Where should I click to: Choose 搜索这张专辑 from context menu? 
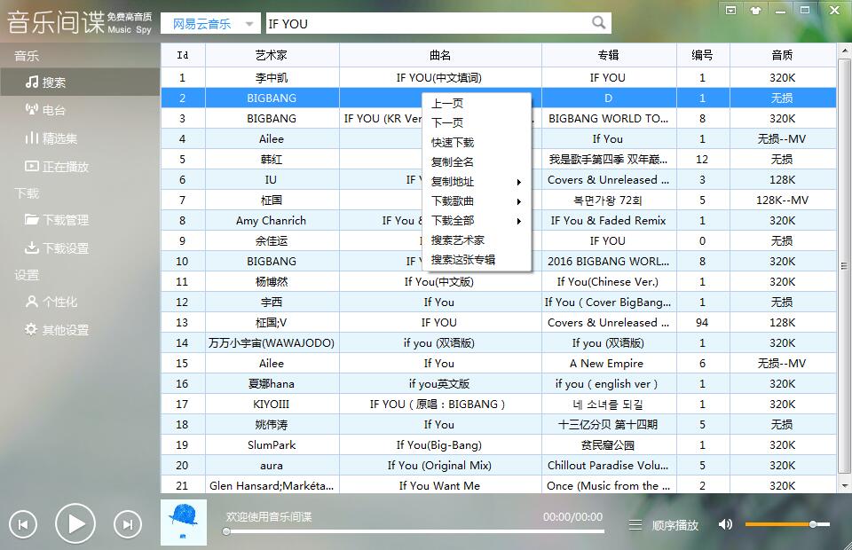click(x=477, y=260)
